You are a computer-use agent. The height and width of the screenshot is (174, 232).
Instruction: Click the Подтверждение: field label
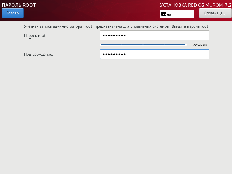pos(39,54)
